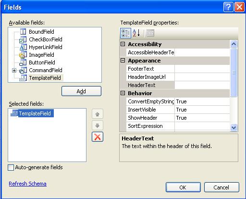Click the HeaderText value field
This screenshot has width=246, height=199.
pos(202,85)
